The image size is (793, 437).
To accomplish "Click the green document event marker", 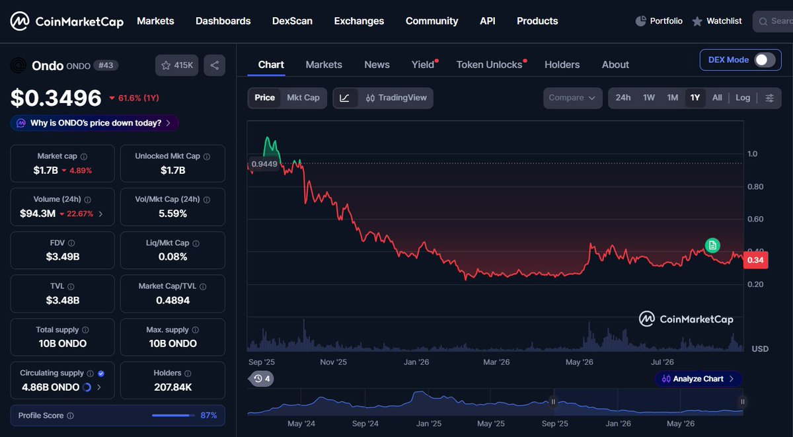I will click(x=712, y=245).
